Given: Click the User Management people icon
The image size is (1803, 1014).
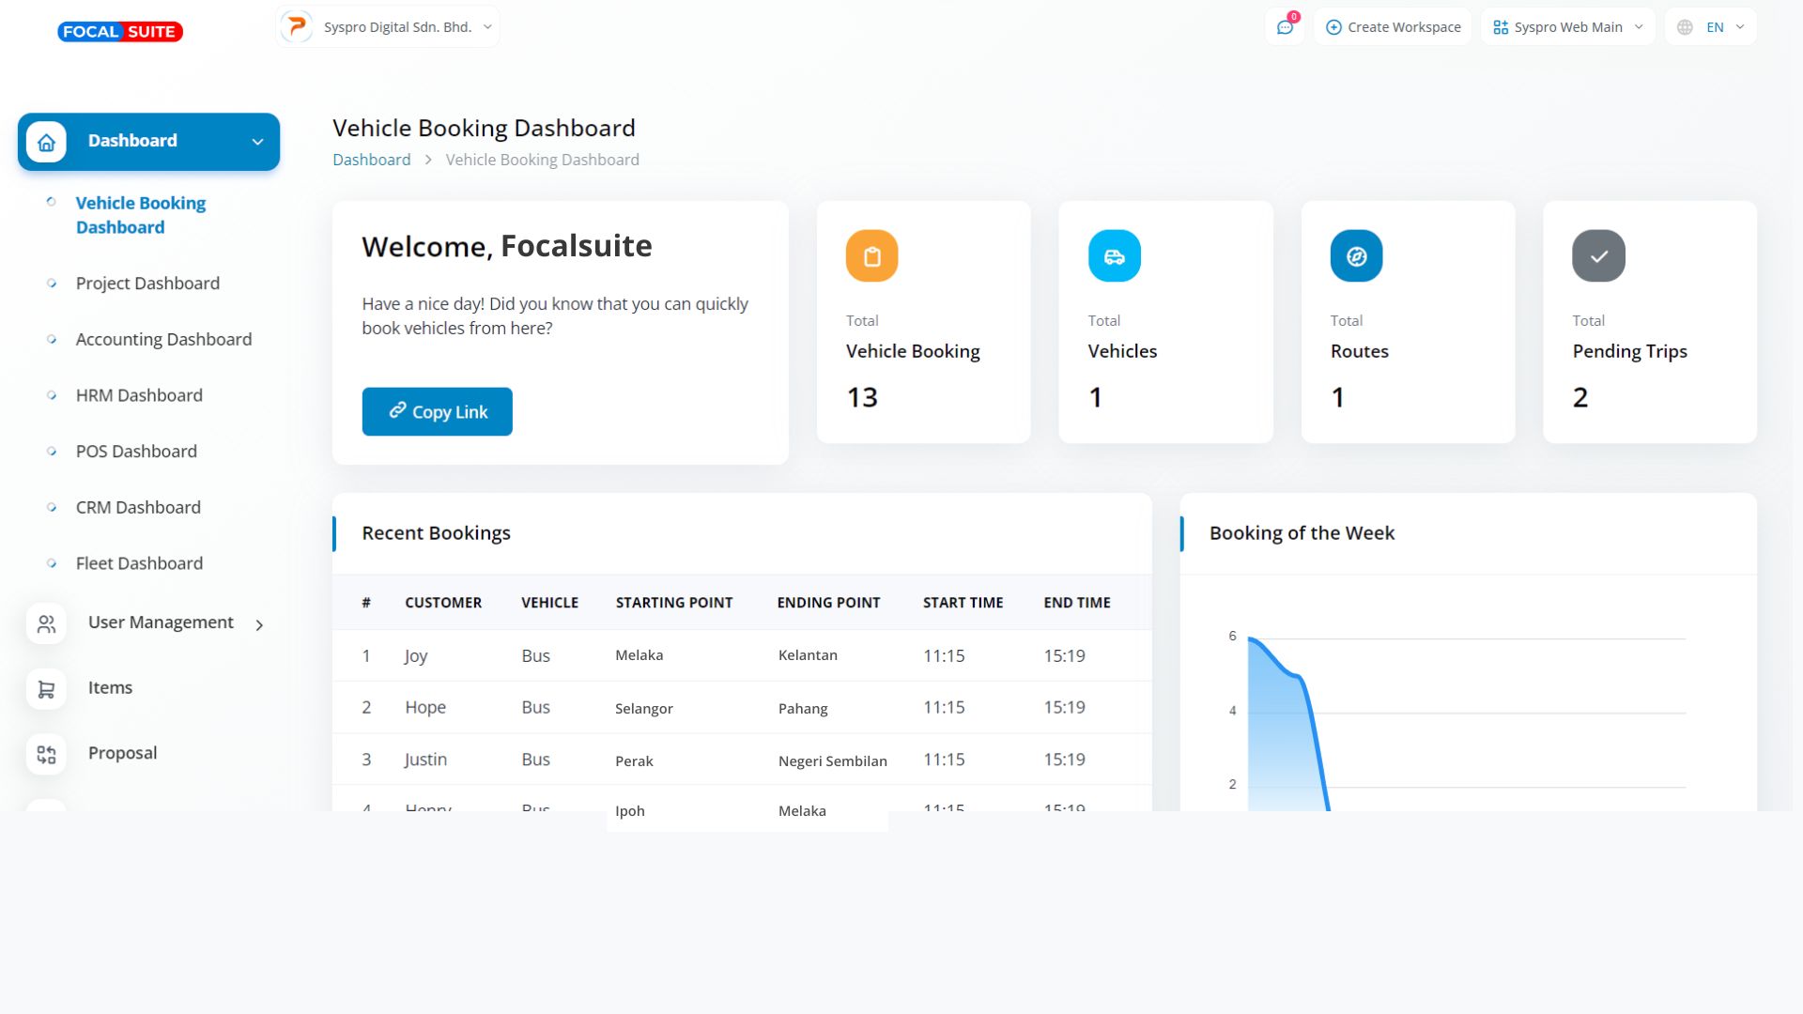Looking at the screenshot, I should click(x=46, y=624).
